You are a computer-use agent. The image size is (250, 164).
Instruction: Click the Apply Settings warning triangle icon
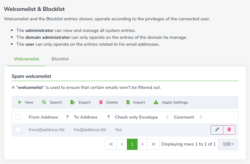pos(156,102)
